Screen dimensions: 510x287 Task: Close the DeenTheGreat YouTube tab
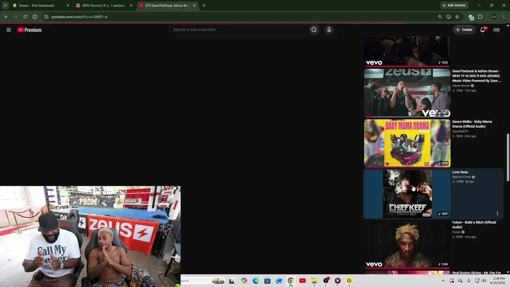pyautogui.click(x=194, y=6)
